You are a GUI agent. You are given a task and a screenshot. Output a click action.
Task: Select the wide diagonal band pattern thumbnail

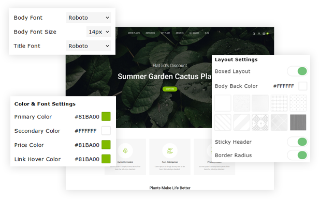click(242, 123)
